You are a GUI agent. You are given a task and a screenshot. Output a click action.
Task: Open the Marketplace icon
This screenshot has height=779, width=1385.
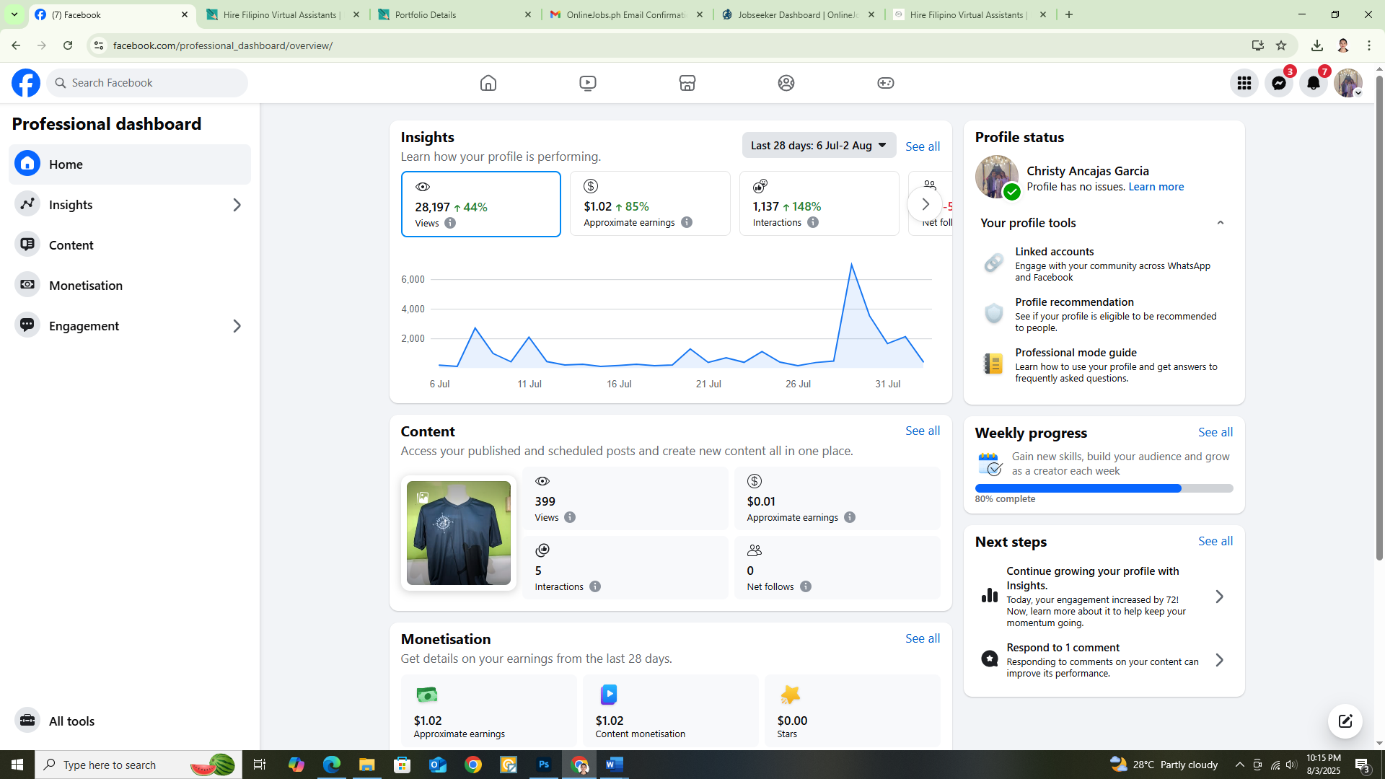(687, 83)
